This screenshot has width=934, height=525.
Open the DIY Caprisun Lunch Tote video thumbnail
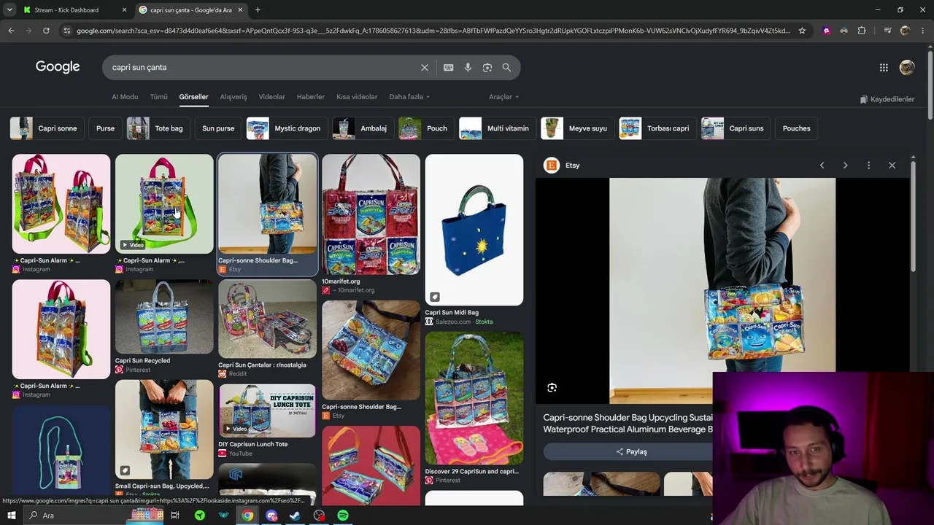tap(267, 411)
